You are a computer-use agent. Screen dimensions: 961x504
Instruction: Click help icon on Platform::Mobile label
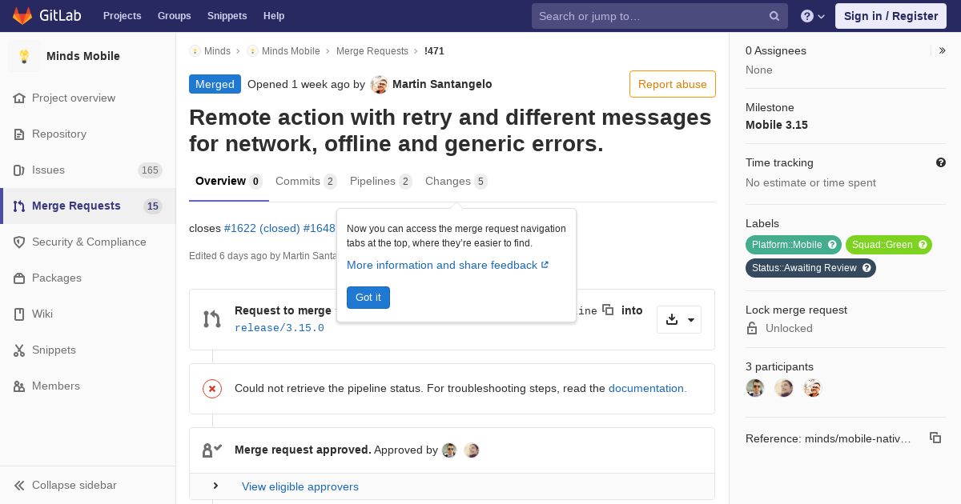pos(832,245)
